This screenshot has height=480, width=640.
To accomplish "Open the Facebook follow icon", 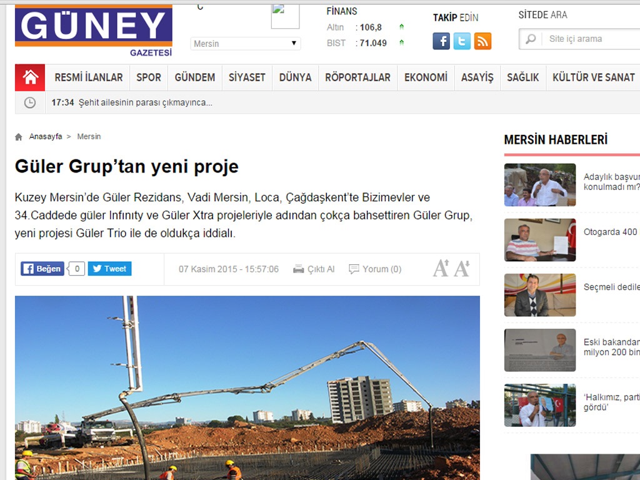I will click(441, 41).
